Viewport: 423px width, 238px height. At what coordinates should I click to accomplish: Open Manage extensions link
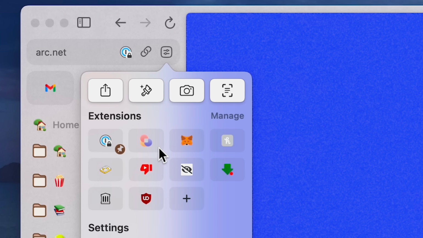[227, 116]
